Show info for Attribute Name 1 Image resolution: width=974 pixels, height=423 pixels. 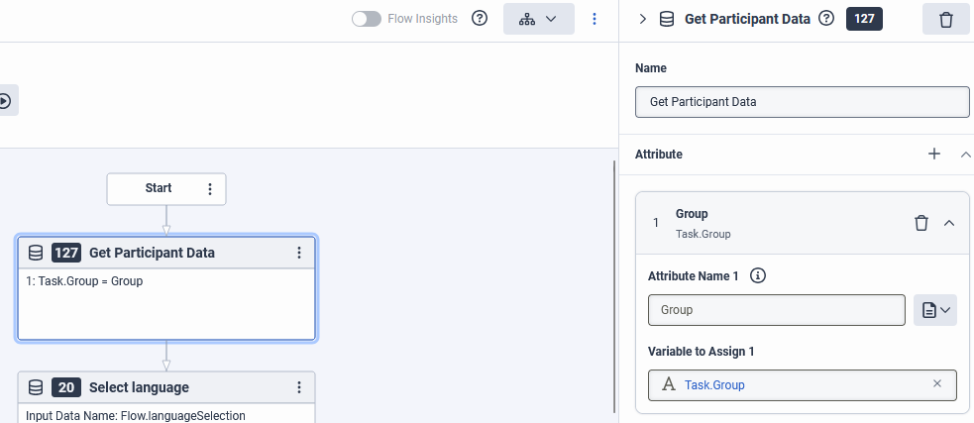tap(758, 276)
